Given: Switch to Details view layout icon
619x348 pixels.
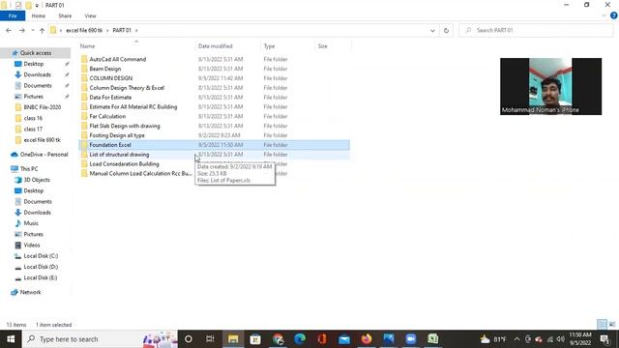Looking at the screenshot, I should click(x=602, y=325).
